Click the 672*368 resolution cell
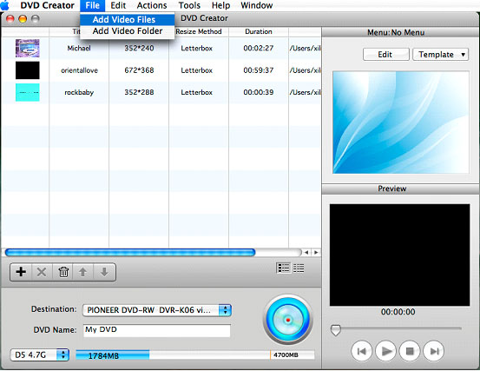The image size is (480, 371). tap(139, 70)
